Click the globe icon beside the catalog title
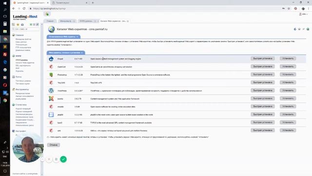 point(51,29)
